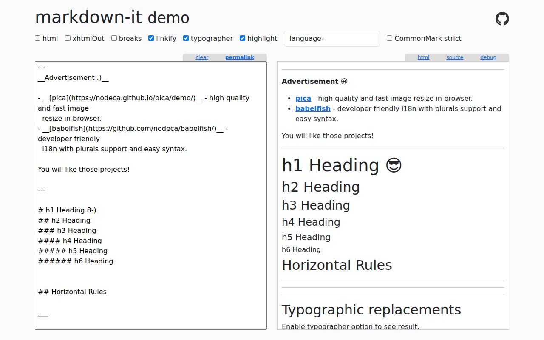Image resolution: width=544 pixels, height=340 pixels.
Task: Click the 'Typographic replacements' heading
Action: click(x=371, y=310)
